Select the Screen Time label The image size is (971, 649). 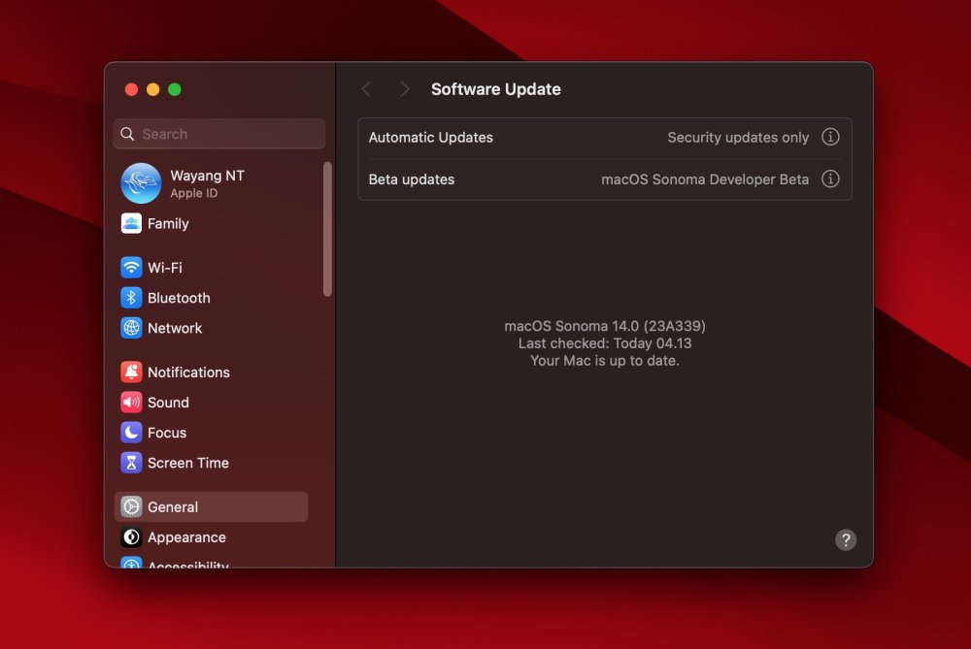click(188, 463)
